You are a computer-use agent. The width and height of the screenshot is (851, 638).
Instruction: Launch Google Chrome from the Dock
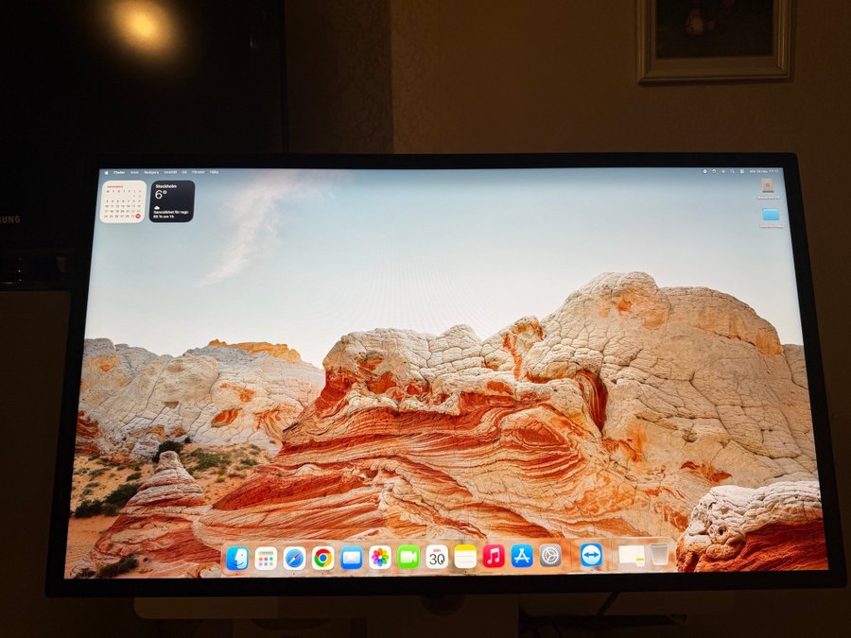(x=322, y=559)
